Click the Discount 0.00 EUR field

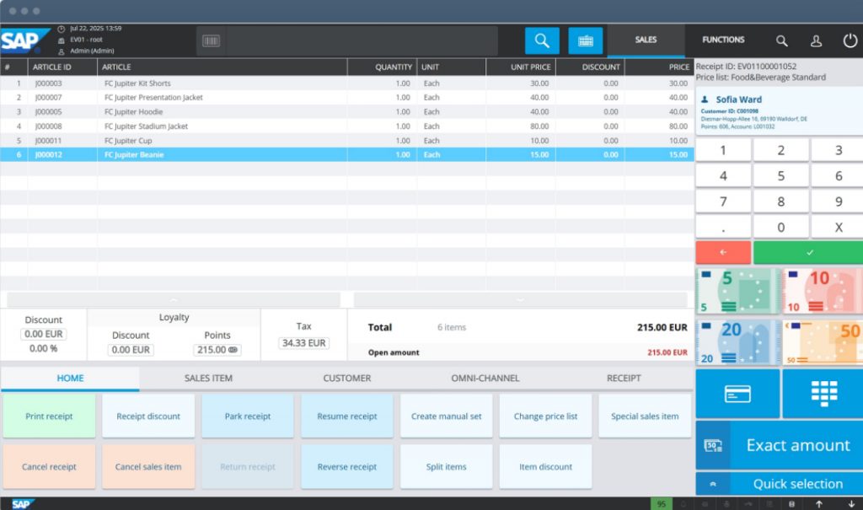click(x=44, y=334)
